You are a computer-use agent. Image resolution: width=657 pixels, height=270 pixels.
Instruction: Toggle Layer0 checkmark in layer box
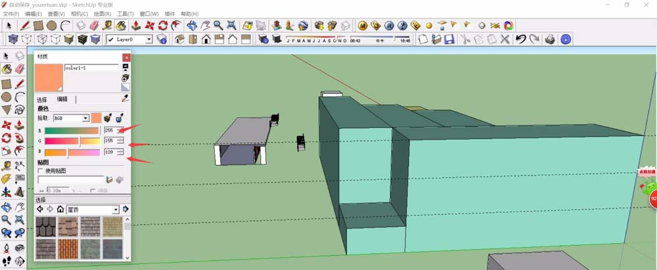coord(110,39)
